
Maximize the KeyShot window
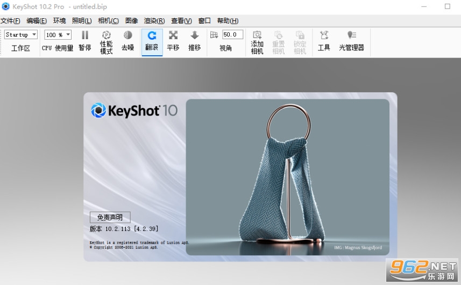[x=448, y=6]
